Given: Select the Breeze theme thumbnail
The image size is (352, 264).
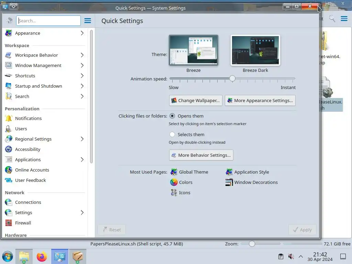Looking at the screenshot, I should tap(194, 50).
